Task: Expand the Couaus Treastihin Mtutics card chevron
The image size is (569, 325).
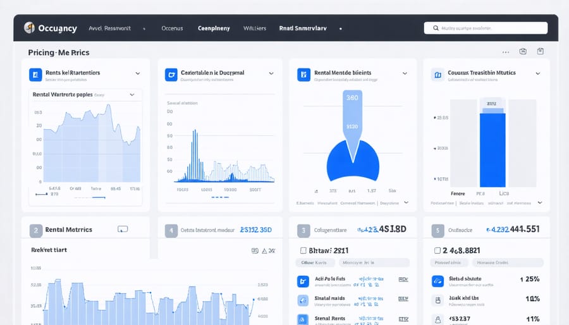Action: coord(537,74)
